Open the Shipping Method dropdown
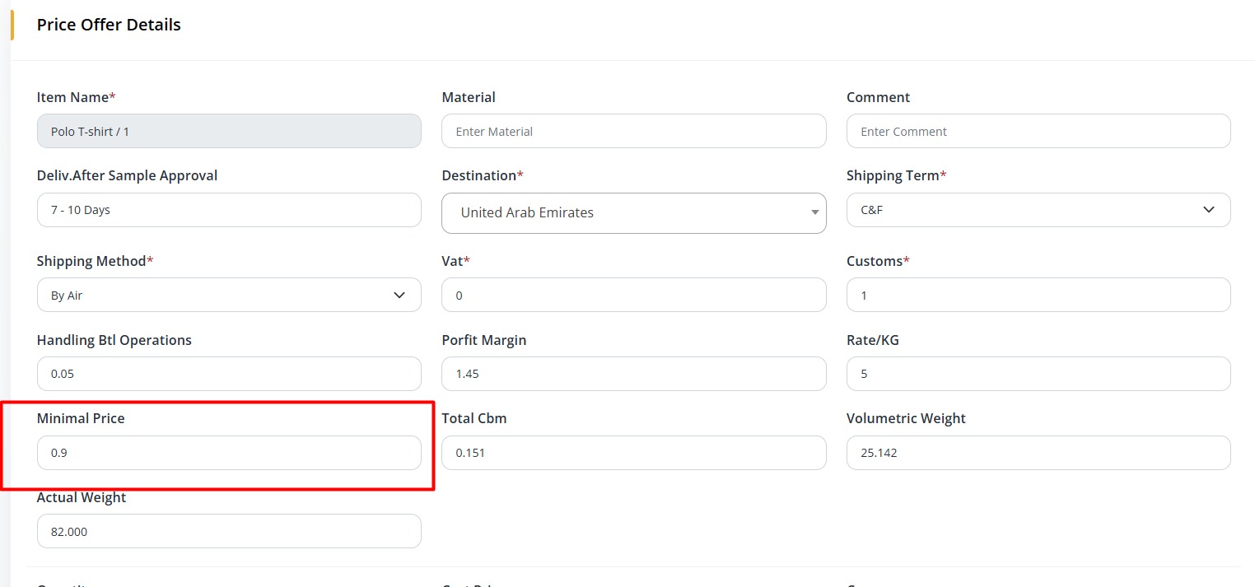Viewport: 1255px width, 587px height. point(229,295)
